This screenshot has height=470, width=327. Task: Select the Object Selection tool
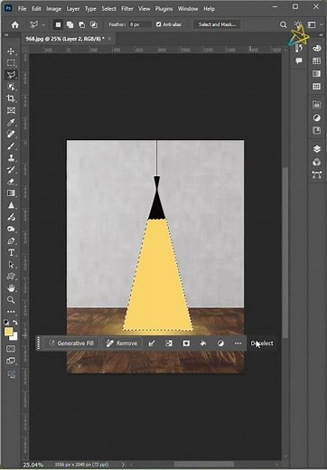click(11, 87)
